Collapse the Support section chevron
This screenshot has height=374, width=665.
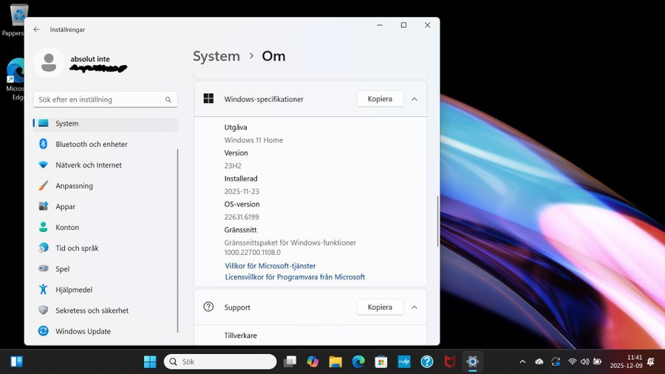pos(414,307)
